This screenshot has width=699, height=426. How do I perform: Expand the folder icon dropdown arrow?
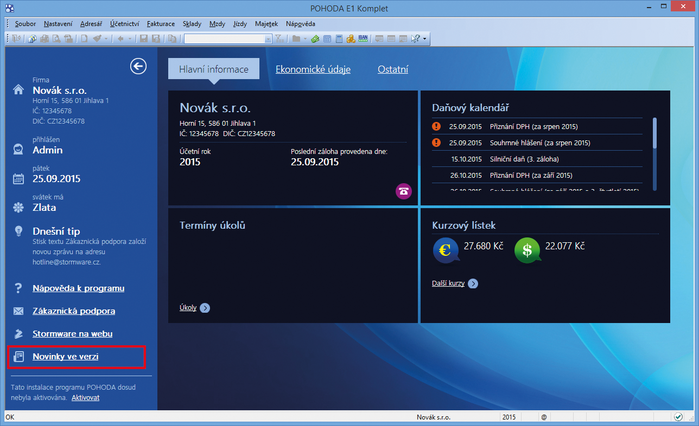[x=305, y=38]
